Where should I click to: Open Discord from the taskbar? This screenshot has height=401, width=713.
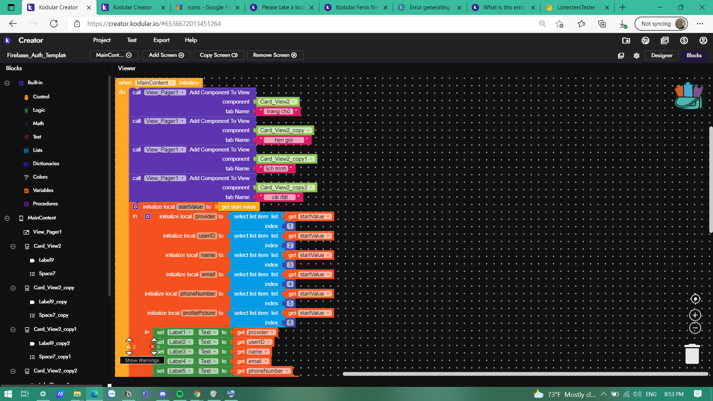[x=163, y=394]
